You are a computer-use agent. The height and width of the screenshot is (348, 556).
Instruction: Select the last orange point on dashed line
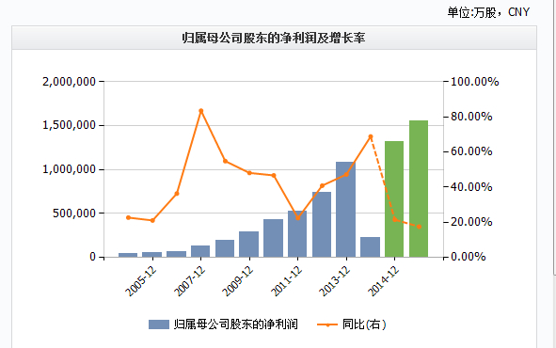[x=419, y=227]
